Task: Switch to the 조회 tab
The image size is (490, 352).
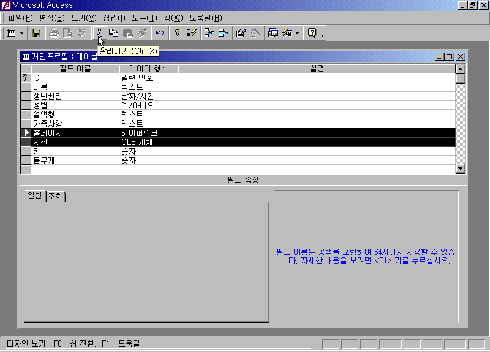Action: click(55, 196)
